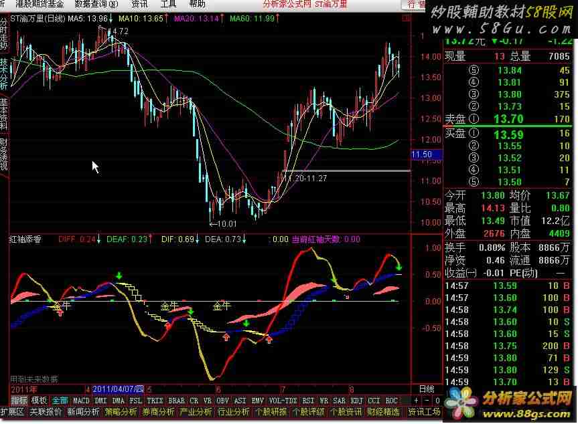Switch indicator to RSI
The width and height of the screenshot is (578, 424).
[x=308, y=401]
